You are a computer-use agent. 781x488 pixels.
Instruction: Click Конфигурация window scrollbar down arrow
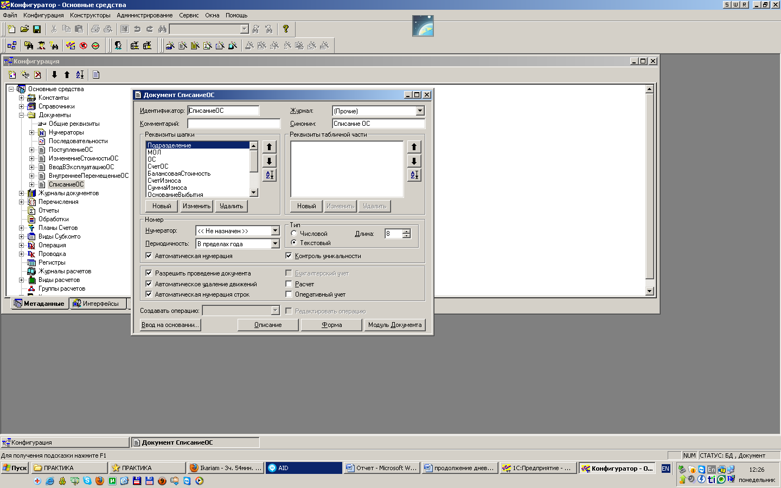pyautogui.click(x=649, y=291)
